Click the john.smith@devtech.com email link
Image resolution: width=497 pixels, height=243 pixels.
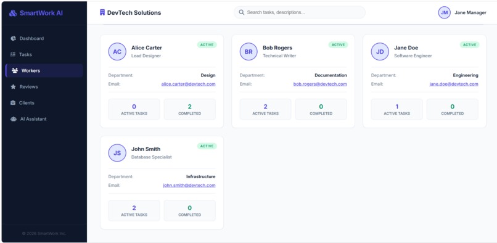[x=189, y=185]
